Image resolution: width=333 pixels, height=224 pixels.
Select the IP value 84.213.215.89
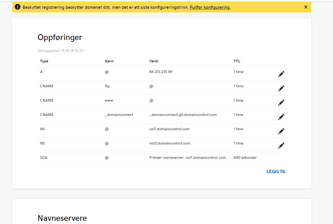[161, 72]
